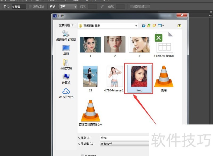Open WPS cloud documents (WPS云文档) shortcut
This screenshot has height=156, width=213.
point(66,93)
